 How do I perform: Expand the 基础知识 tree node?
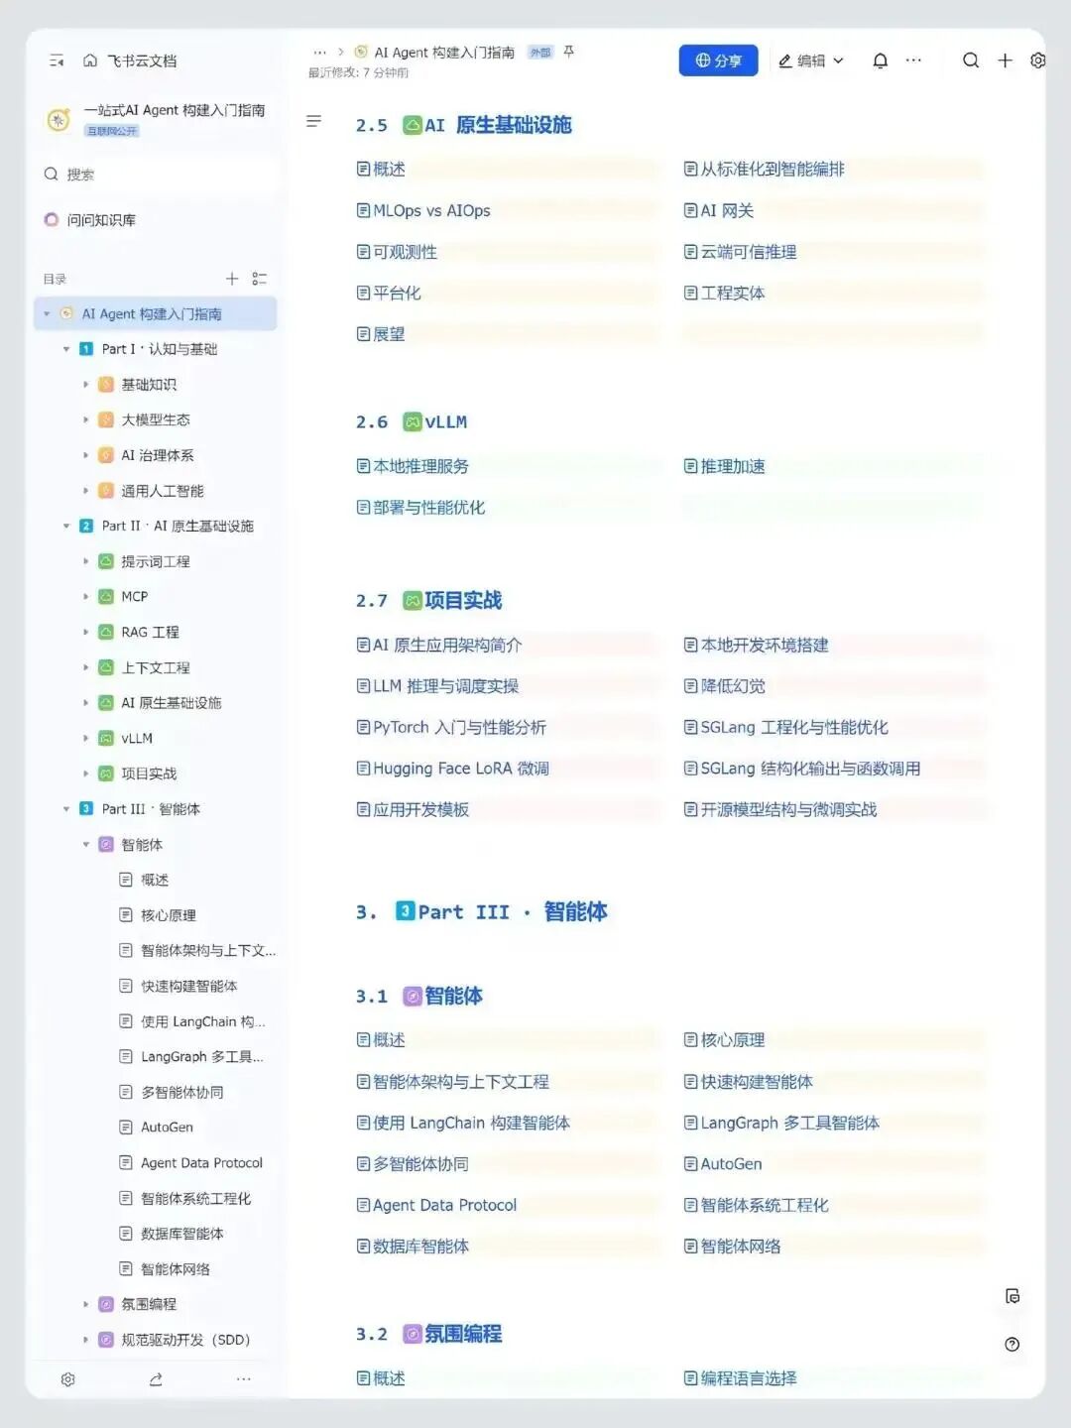[85, 385]
